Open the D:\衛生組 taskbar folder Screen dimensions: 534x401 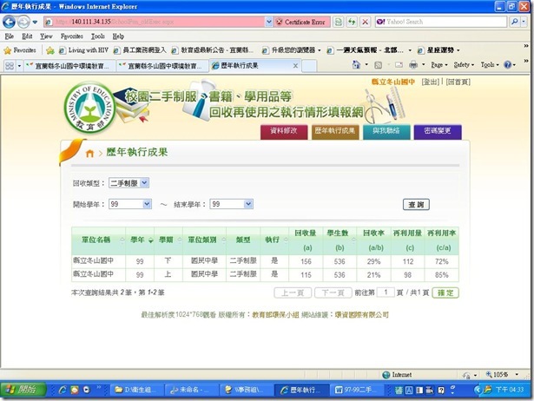(136, 390)
